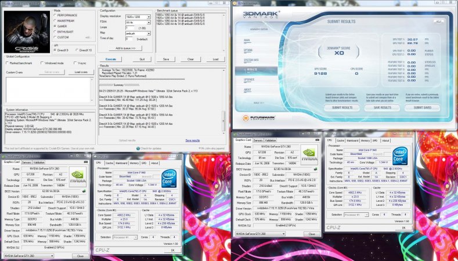
Task: Select queue entry '1920 x 1200 AA 4x'
Action: [181, 24]
